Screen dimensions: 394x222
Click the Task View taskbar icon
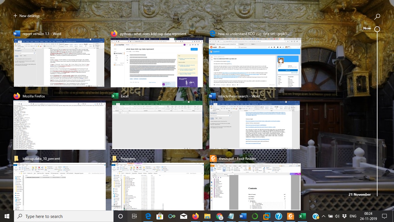[x=134, y=216]
